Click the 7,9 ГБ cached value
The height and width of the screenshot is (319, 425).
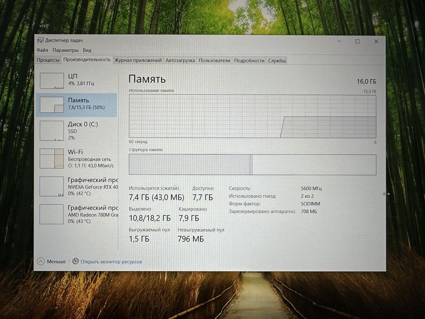[189, 218]
